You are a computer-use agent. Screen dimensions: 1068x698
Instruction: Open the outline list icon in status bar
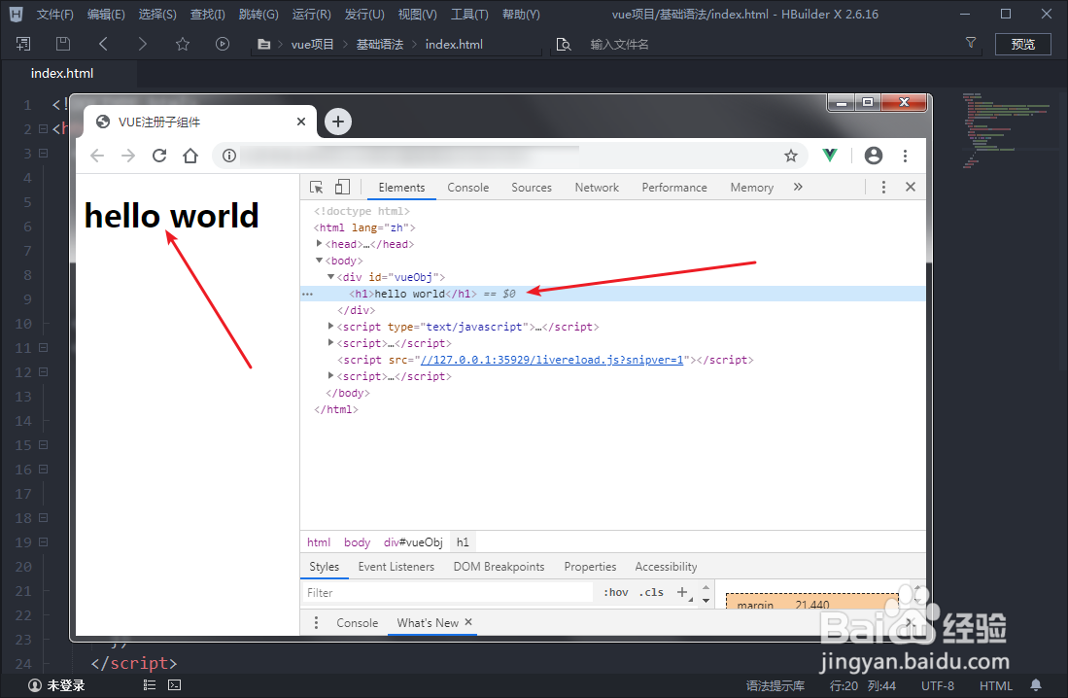[149, 685]
